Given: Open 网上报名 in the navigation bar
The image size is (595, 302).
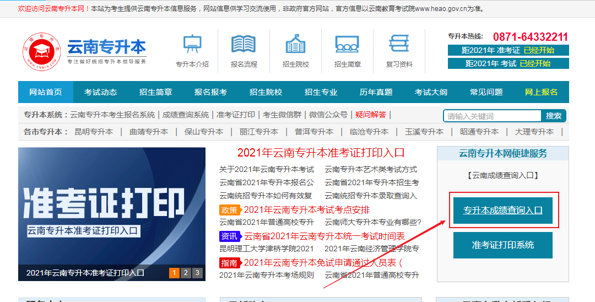Looking at the screenshot, I should [541, 92].
